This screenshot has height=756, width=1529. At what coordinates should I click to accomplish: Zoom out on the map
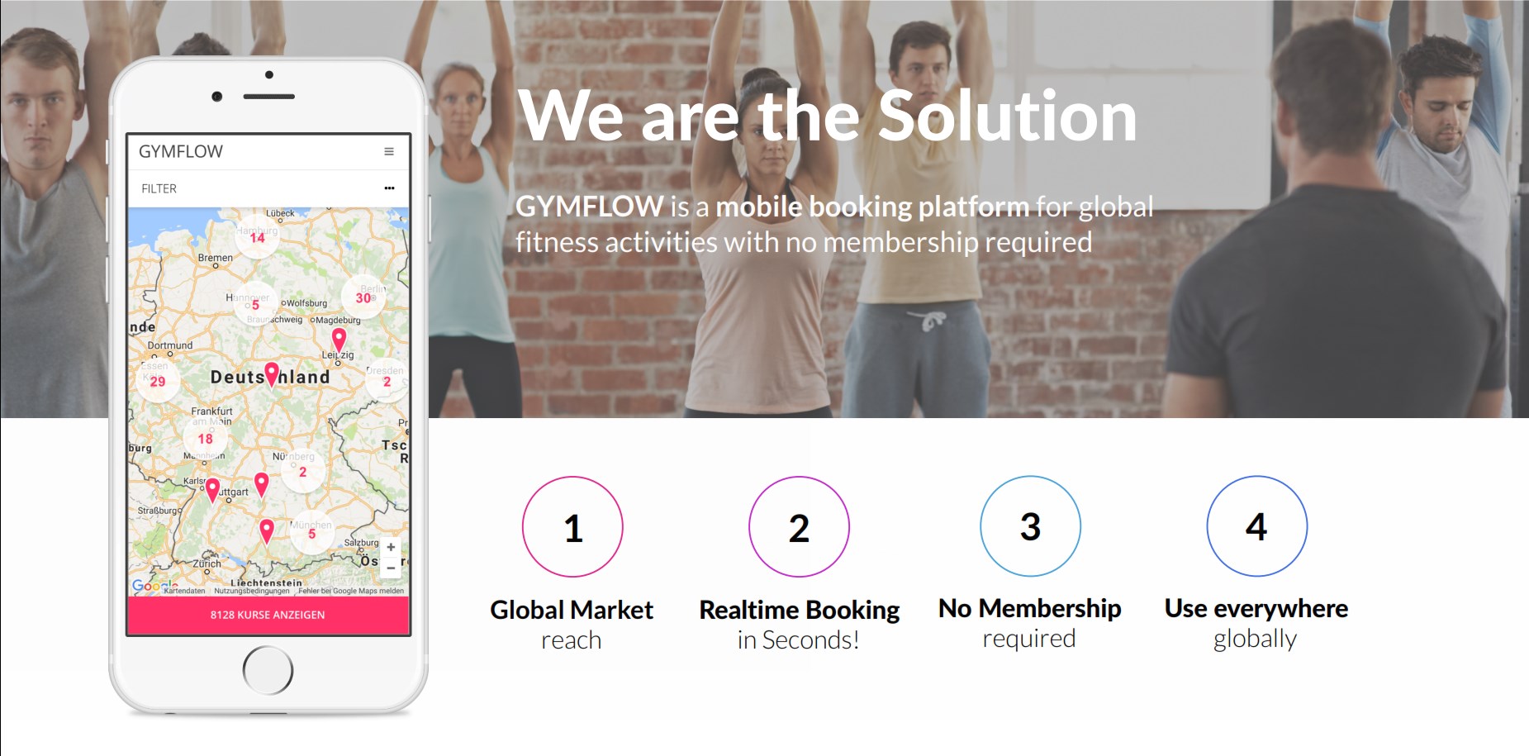click(391, 568)
